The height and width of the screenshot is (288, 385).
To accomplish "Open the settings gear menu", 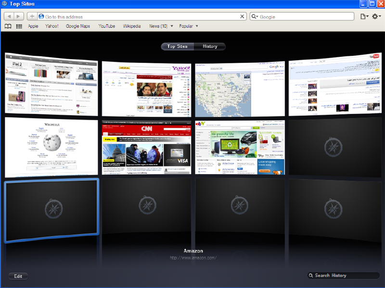I will point(376,16).
